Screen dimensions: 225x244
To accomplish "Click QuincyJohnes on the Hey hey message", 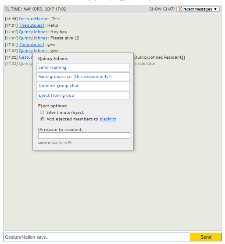I will tap(33, 32).
